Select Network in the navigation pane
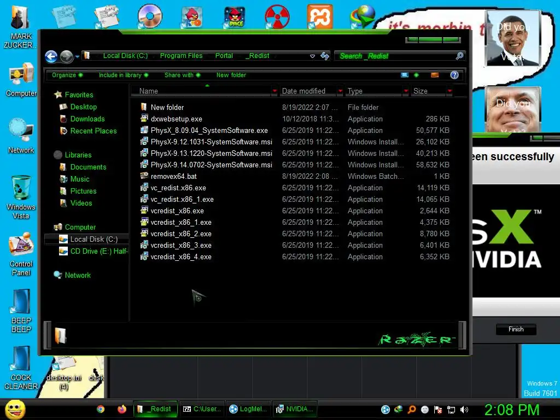The height and width of the screenshot is (420, 560). (x=78, y=276)
